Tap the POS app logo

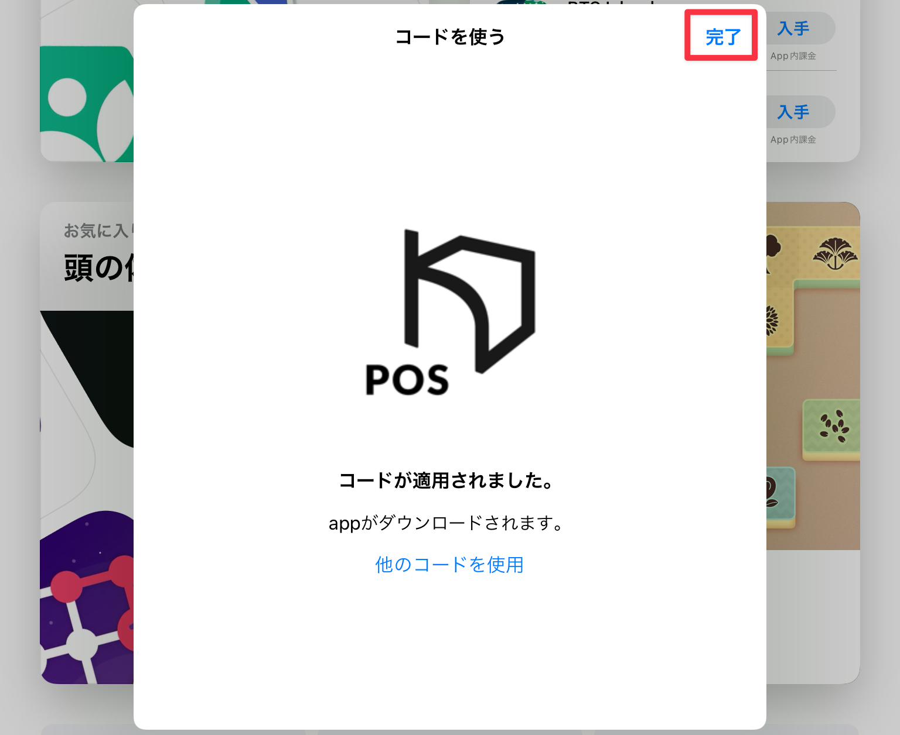[450, 312]
